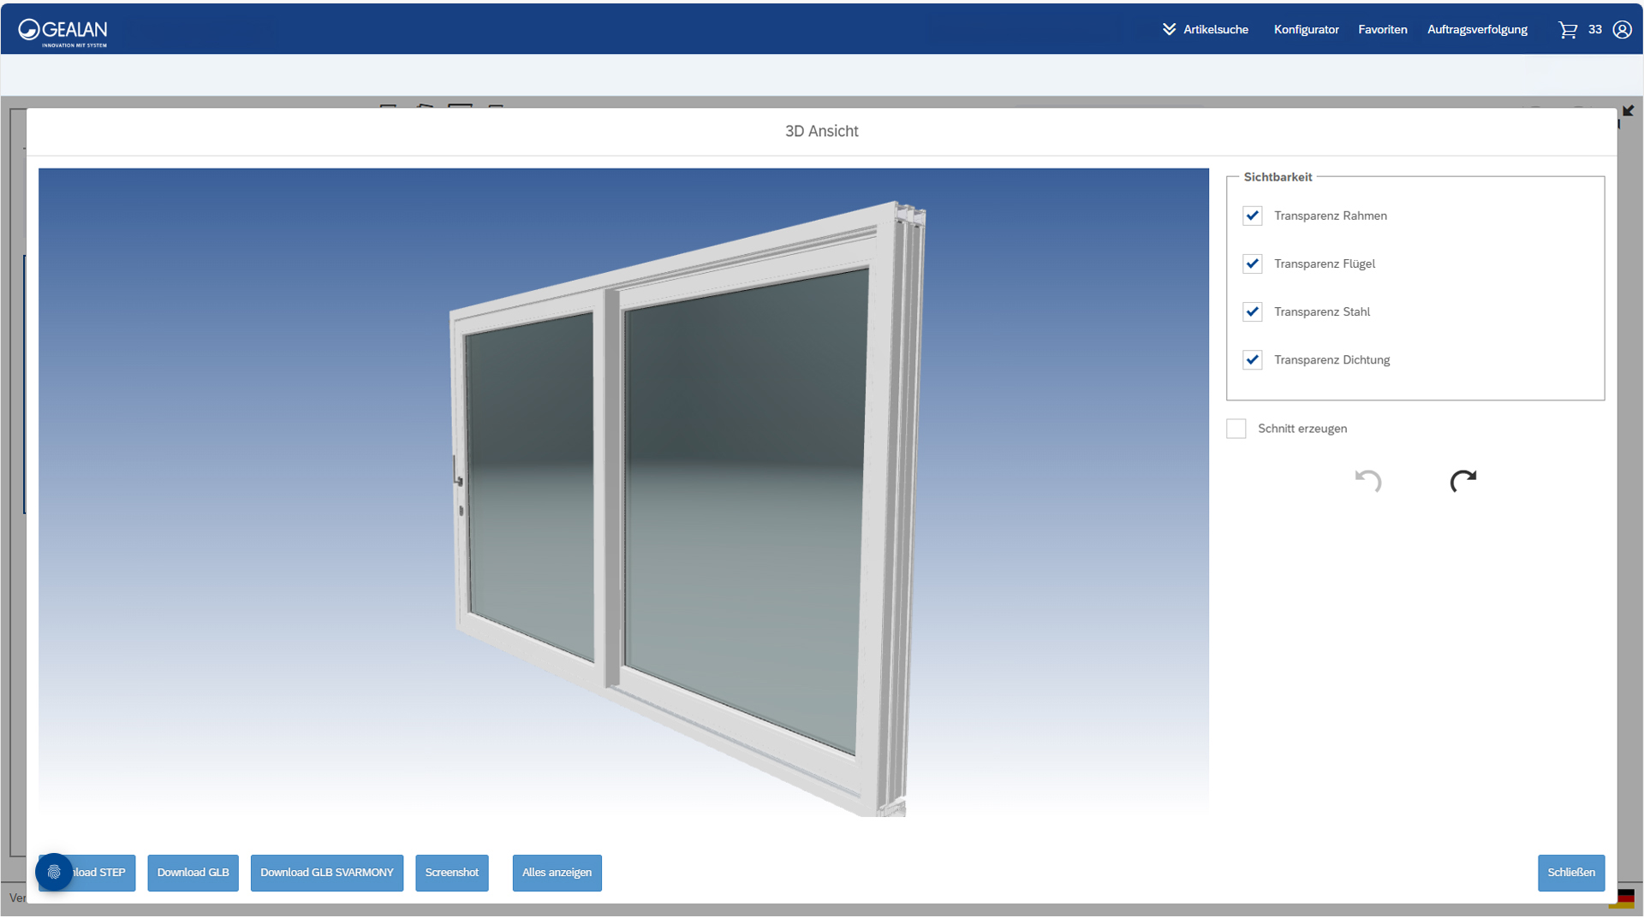Click the German flag language icon
This screenshot has width=1644, height=924.
pos(1621,898)
